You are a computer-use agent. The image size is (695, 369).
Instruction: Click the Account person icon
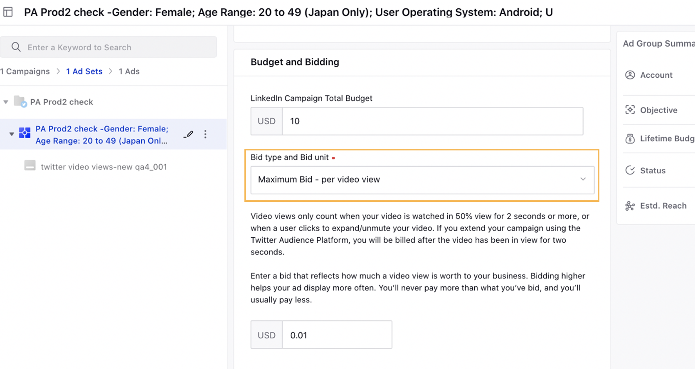(x=630, y=75)
